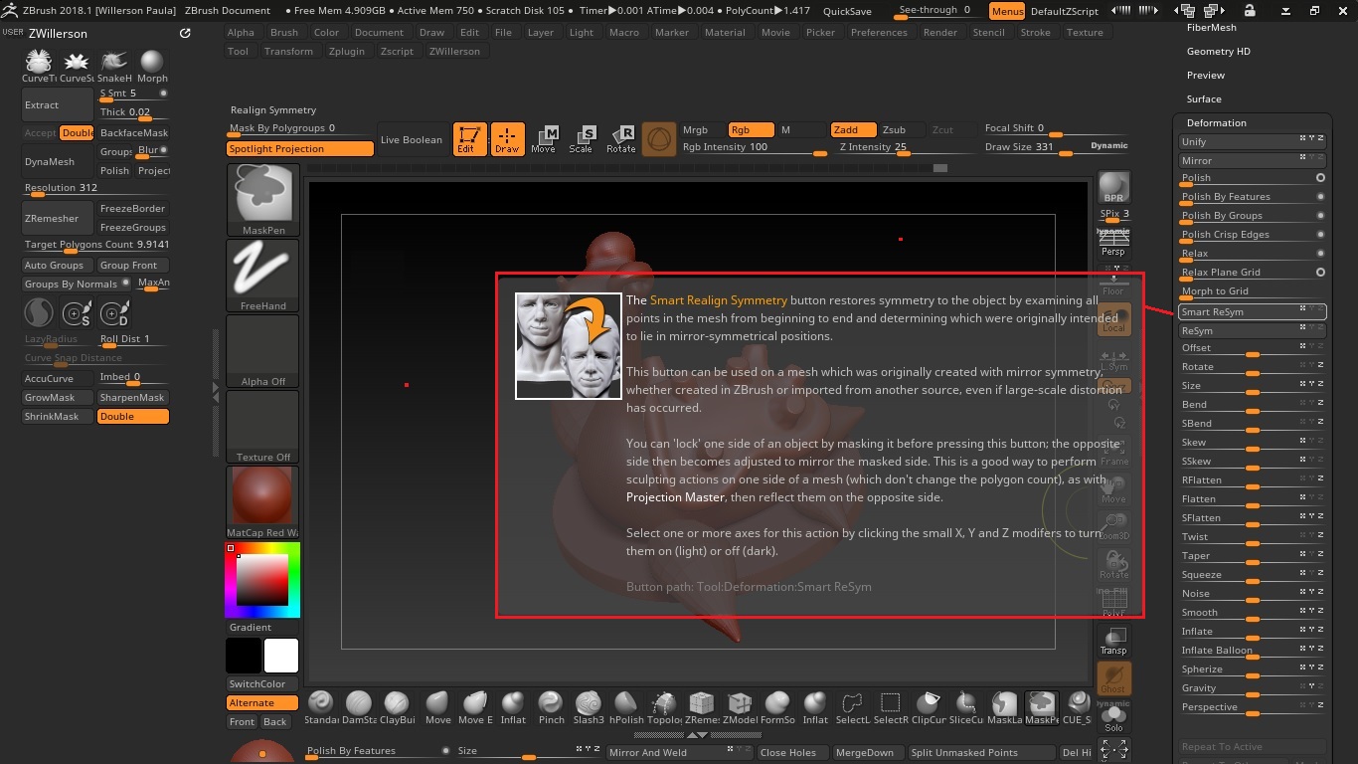Open the Zplugin menu
1358x764 pixels.
coord(347,51)
